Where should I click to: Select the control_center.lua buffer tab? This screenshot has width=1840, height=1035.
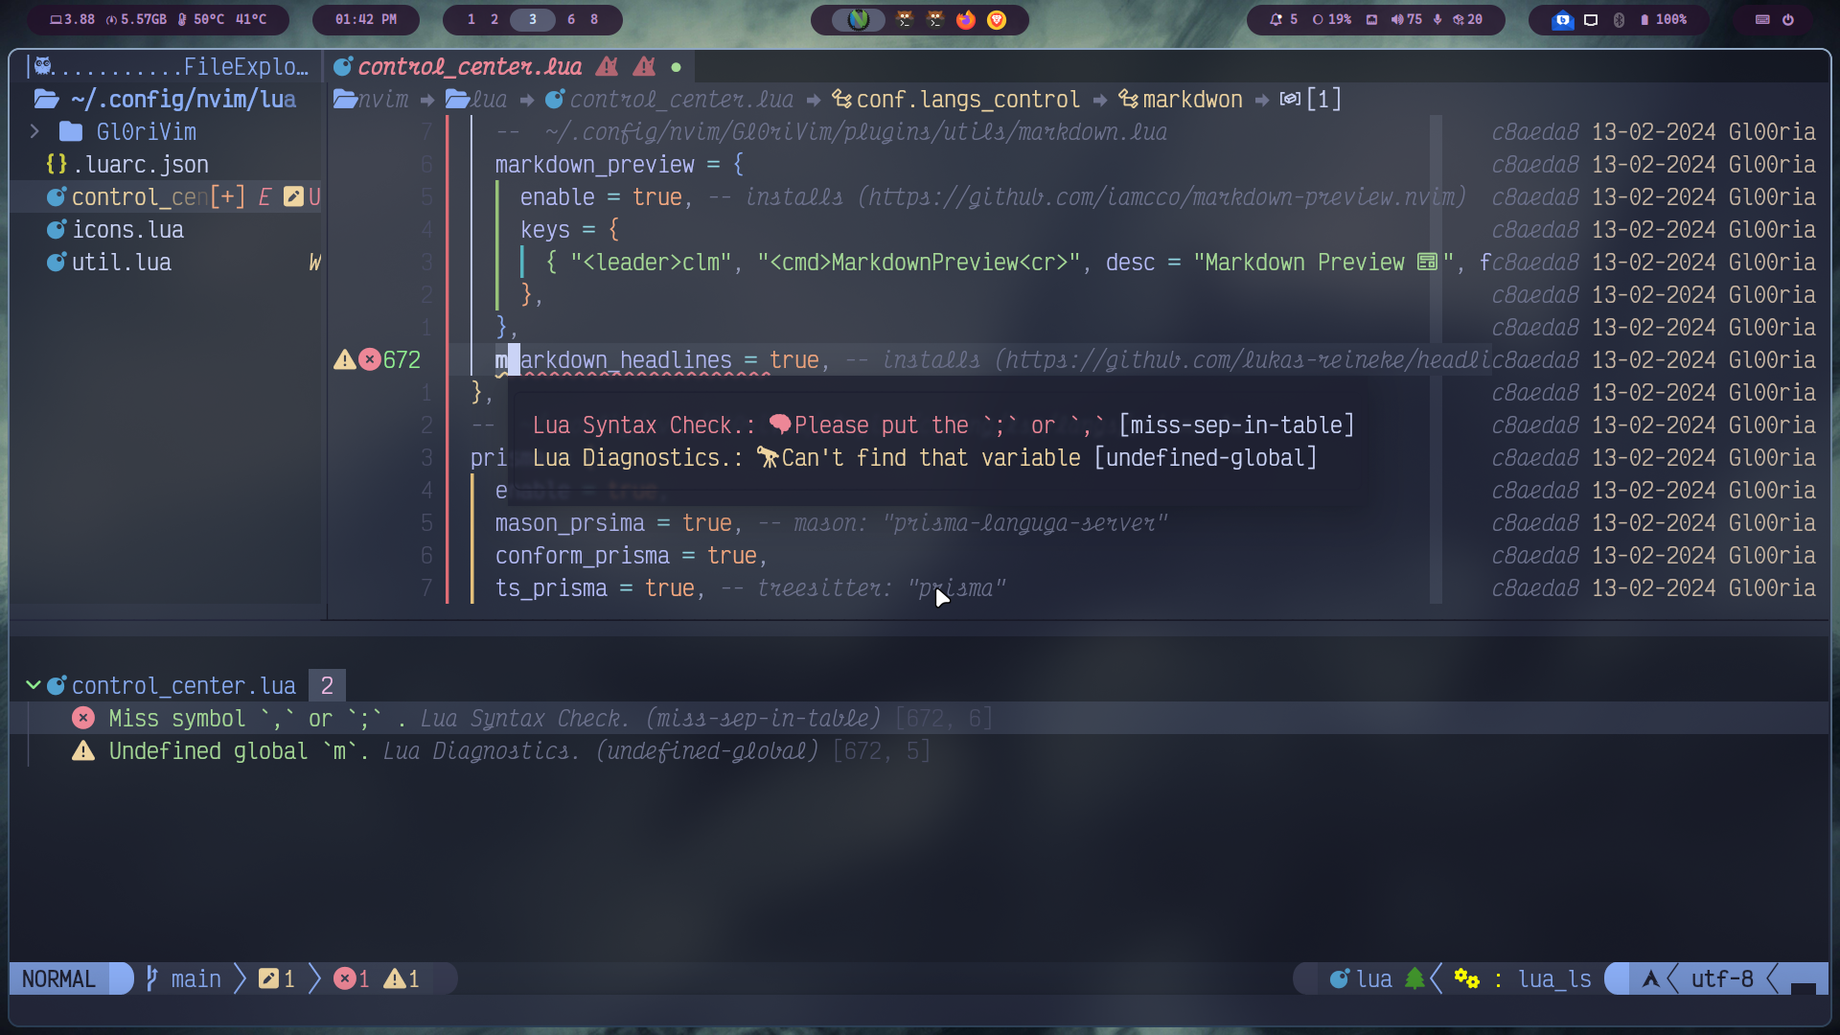[x=470, y=66]
